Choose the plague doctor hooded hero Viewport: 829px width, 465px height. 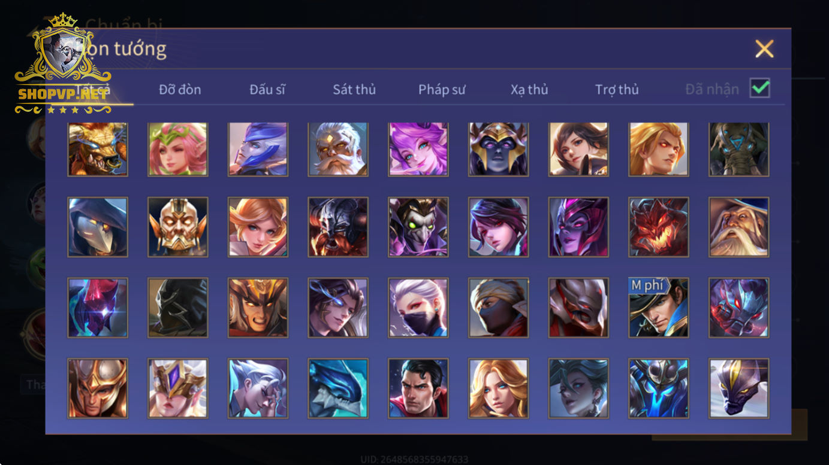(x=97, y=227)
